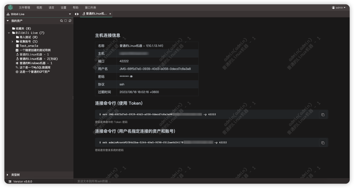Connect to the Test_oracle database asset

29,46
